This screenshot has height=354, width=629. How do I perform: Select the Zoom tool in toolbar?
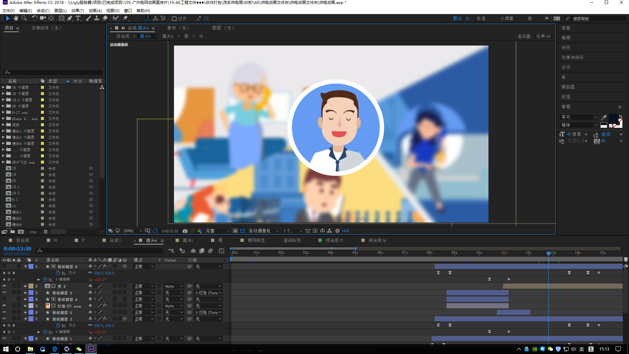(24, 18)
